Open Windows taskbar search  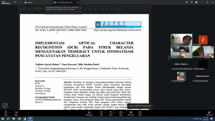tap(8, 119)
